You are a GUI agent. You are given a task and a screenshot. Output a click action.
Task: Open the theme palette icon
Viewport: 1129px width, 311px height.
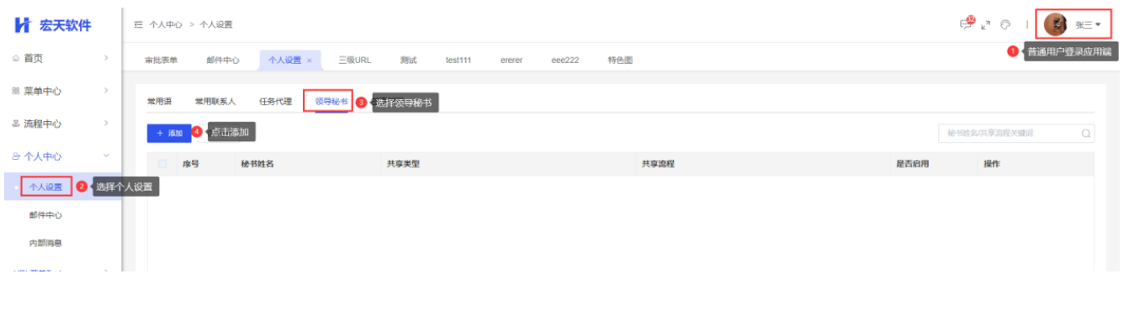(x=1006, y=24)
